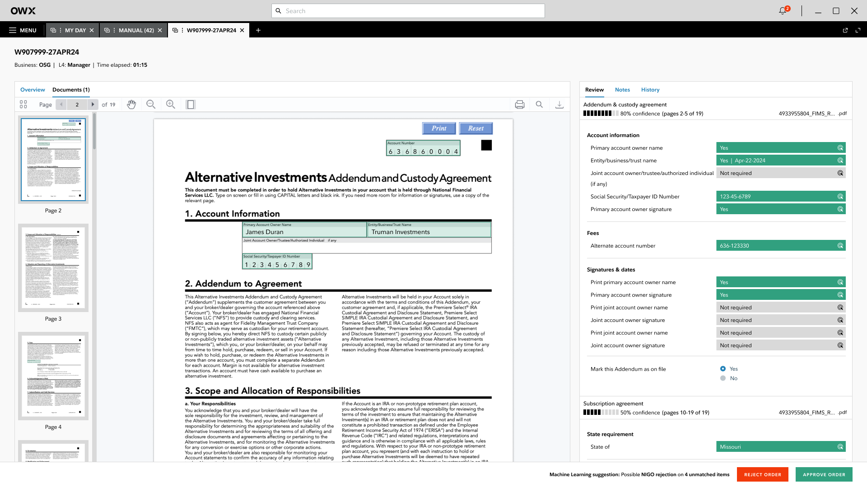867x487 pixels.
Task: Click the top search input field
Action: pyautogui.click(x=408, y=11)
